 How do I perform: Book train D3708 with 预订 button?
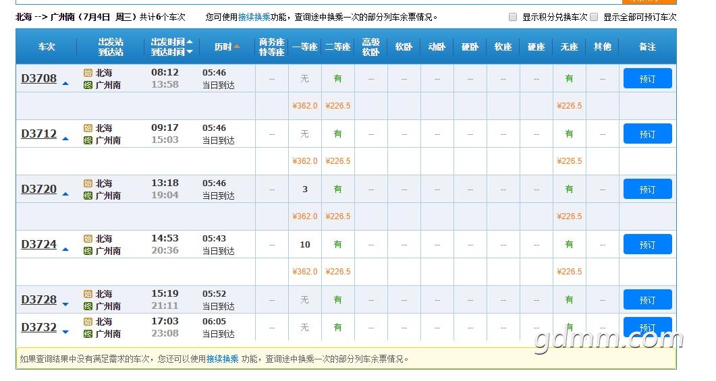(648, 78)
